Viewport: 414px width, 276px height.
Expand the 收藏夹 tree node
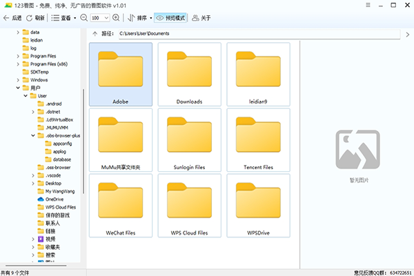pos(33,247)
